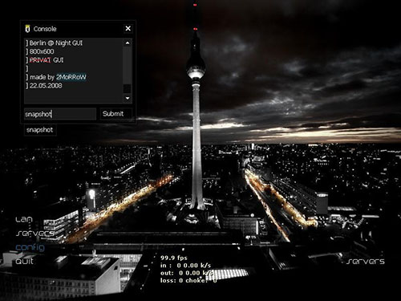
Task: Close the Console window
Action: pyautogui.click(x=128, y=28)
